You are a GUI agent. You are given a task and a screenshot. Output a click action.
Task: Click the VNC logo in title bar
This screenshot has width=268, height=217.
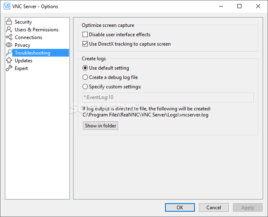[7, 6]
